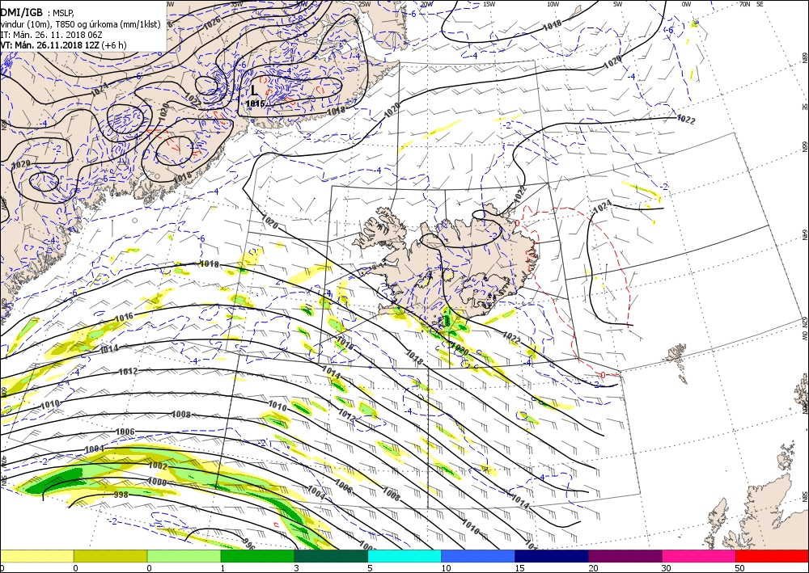
Task: Click the 996 isobar label
Action: [248, 545]
